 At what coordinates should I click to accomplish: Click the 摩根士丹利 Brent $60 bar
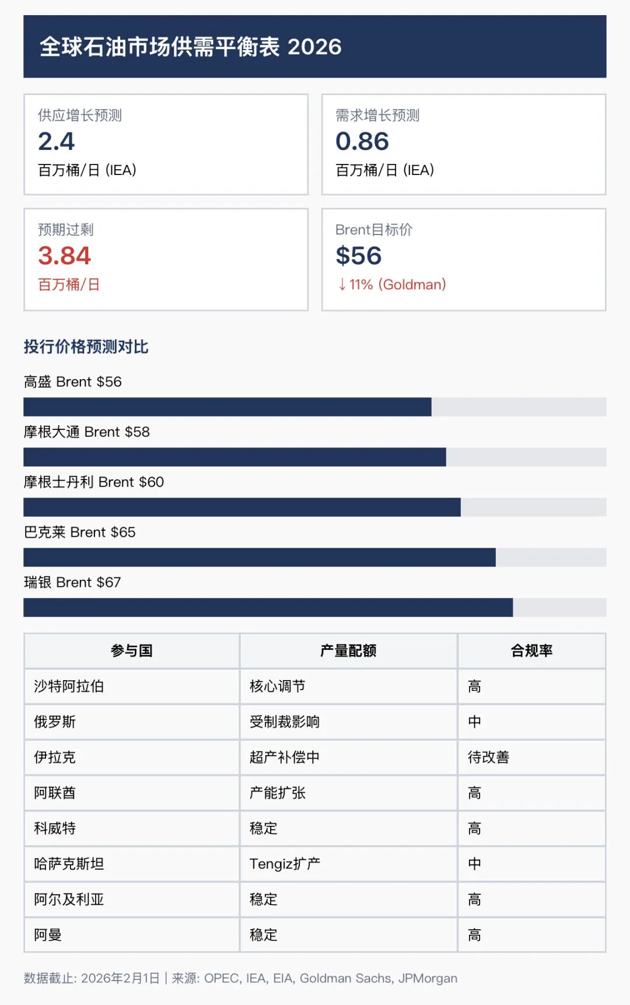(314, 507)
